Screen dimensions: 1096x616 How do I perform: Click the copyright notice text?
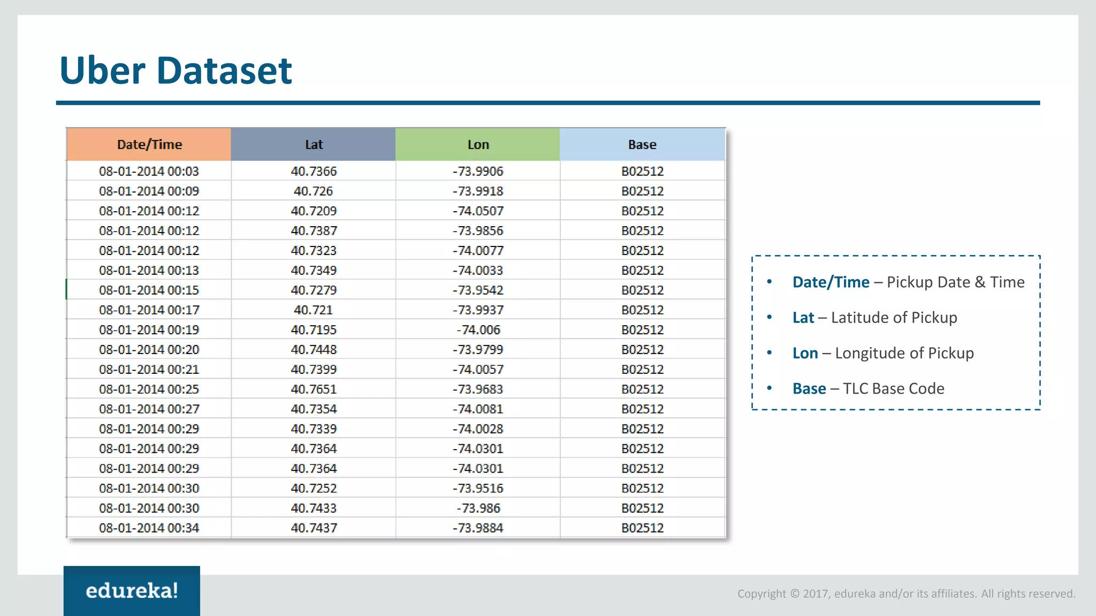[906, 594]
